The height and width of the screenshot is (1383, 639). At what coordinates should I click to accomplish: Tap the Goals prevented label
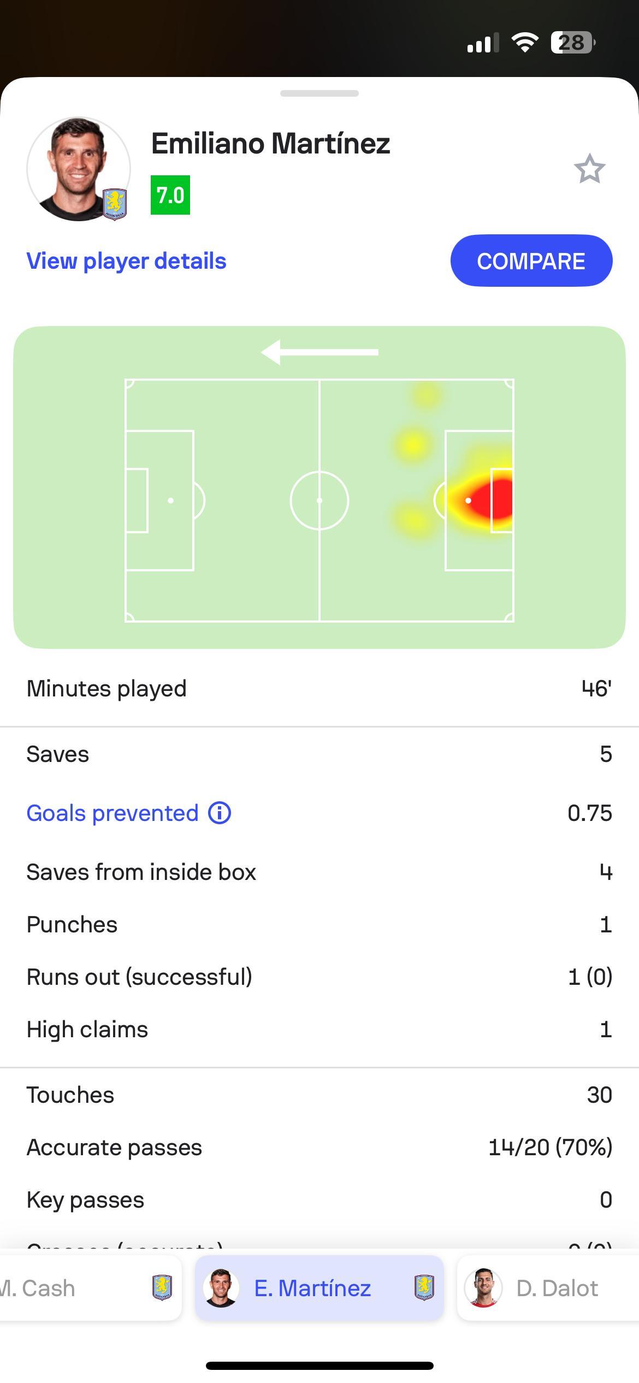(x=113, y=813)
